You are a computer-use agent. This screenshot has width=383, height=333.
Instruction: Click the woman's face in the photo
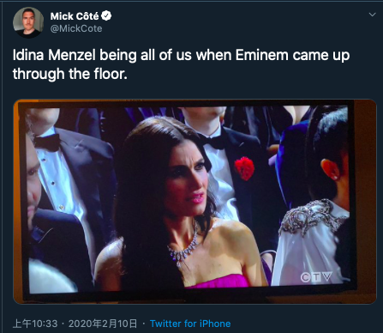(187, 180)
